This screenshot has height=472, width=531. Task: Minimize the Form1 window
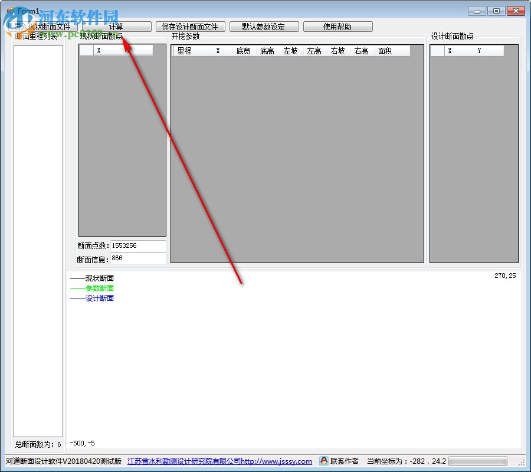[477, 11]
